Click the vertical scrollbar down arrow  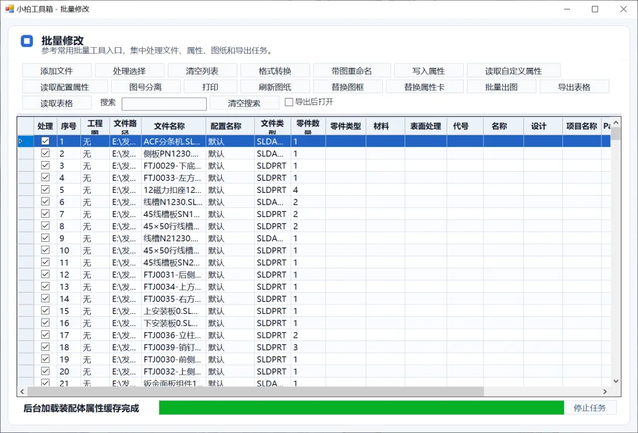tap(616, 381)
